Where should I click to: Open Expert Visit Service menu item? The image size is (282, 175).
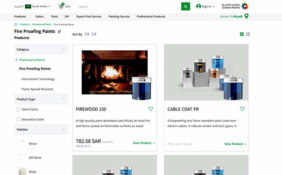click(89, 16)
